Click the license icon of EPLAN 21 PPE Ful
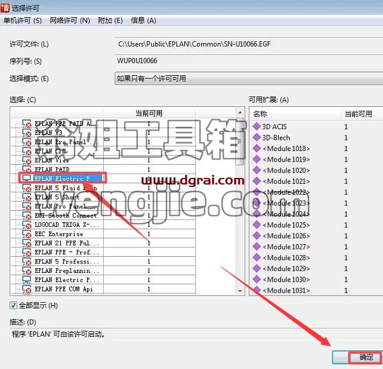Viewport: 383px width, 369px height. [x=27, y=243]
